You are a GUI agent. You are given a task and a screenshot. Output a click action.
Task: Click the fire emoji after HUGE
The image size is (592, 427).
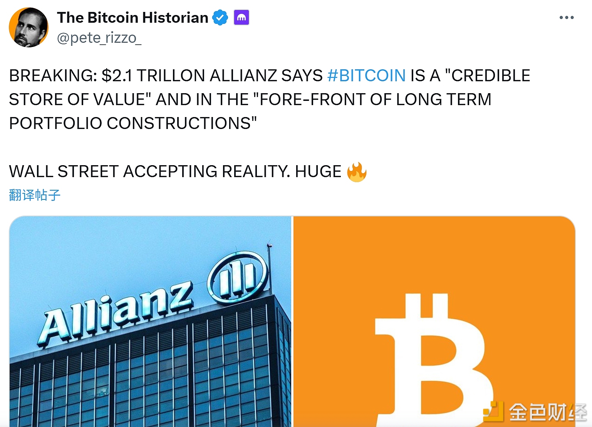[x=357, y=172]
